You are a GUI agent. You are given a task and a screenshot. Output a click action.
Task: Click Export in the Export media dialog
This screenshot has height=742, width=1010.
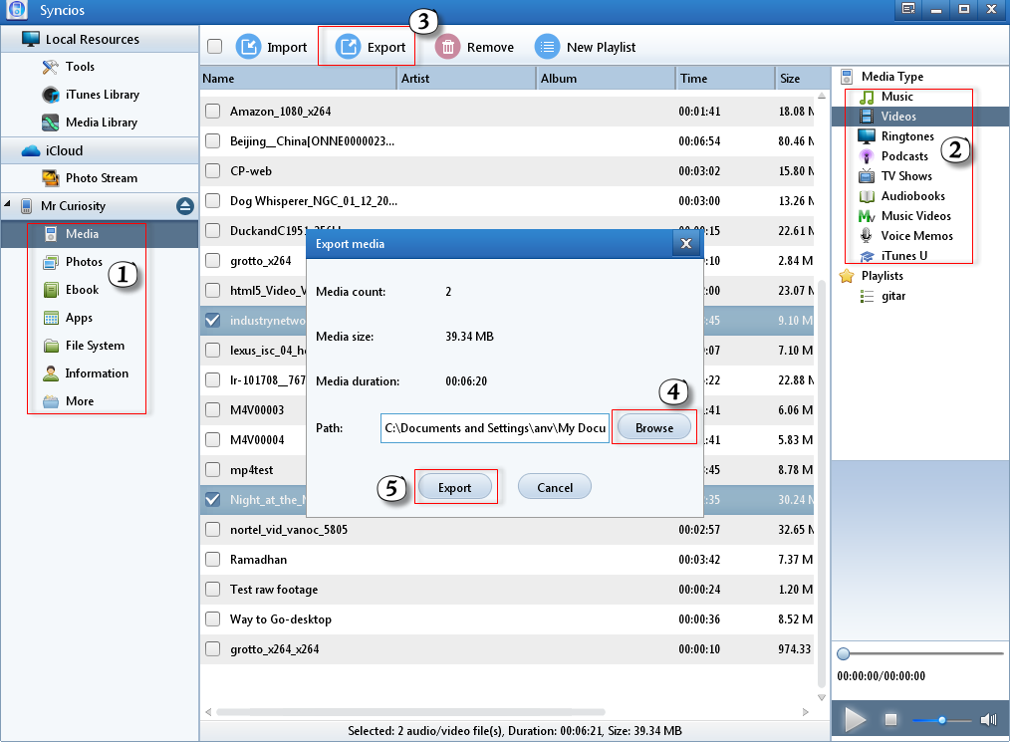coord(455,488)
